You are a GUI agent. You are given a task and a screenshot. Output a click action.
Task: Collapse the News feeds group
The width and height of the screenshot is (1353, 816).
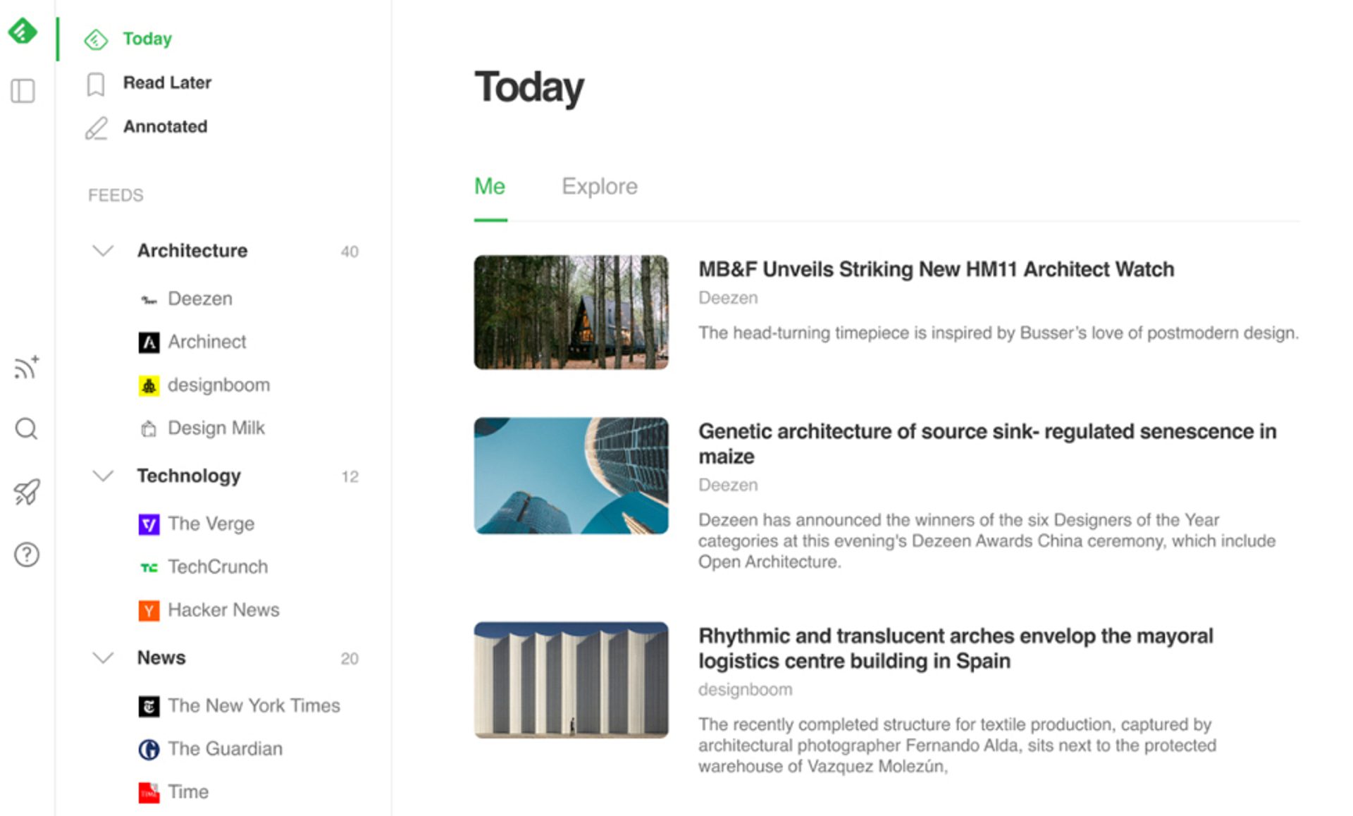[x=103, y=657]
